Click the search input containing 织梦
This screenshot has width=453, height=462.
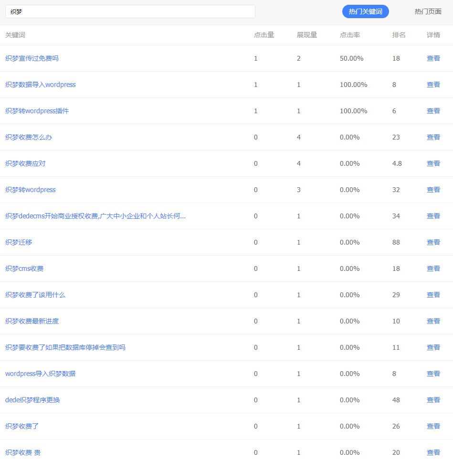click(130, 11)
